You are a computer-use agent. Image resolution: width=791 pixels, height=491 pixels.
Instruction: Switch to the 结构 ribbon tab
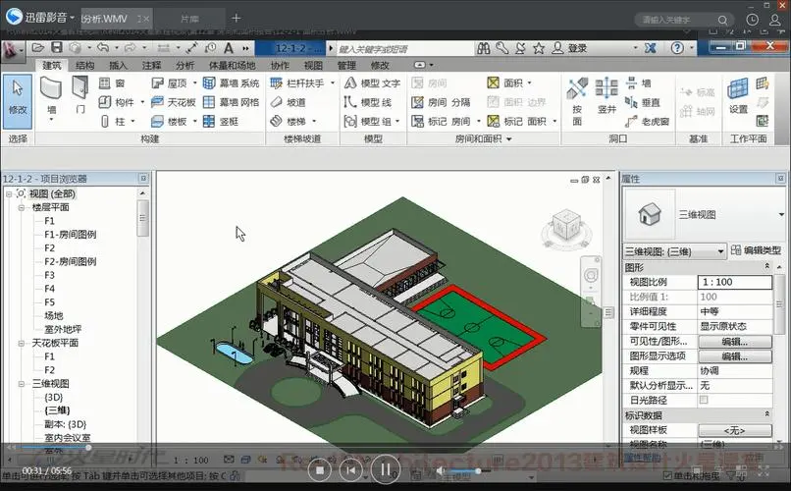85,65
